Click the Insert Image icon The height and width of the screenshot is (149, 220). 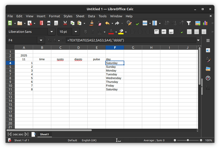tap(197, 23)
